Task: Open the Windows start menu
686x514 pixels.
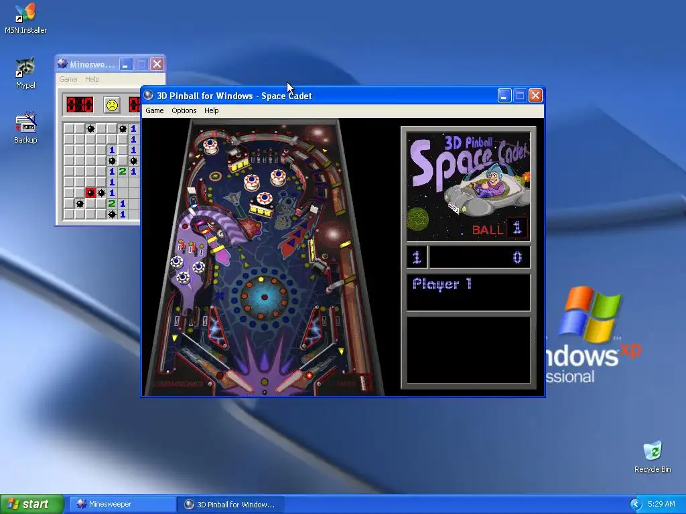Action: click(32, 504)
